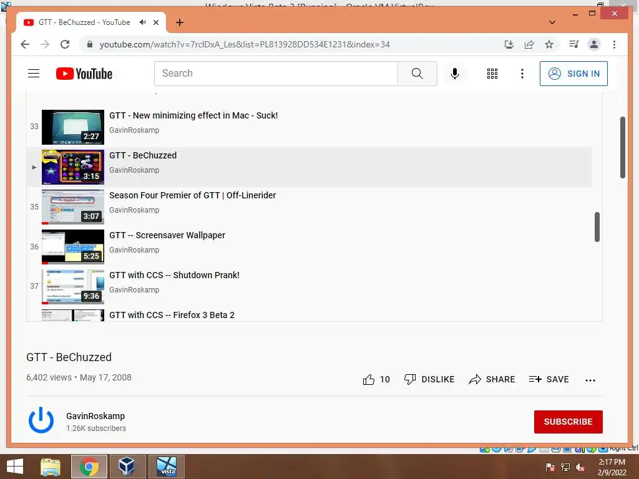Go back to the previous page
The width and height of the screenshot is (639, 479).
coord(25,44)
